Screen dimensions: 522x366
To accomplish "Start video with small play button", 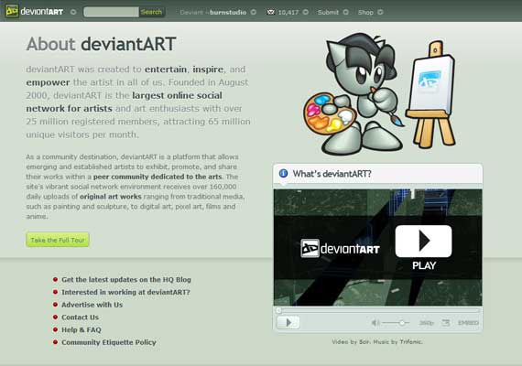I will [288, 322].
